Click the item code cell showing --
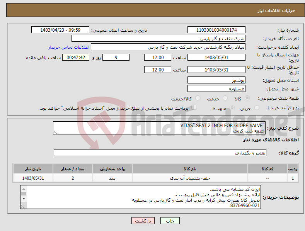Screen dimensions: 305x231 point(268,178)
